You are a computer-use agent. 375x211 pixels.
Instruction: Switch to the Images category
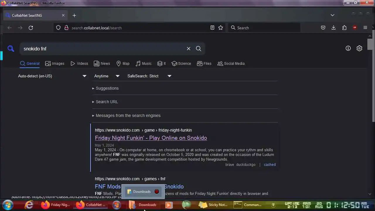[55, 64]
